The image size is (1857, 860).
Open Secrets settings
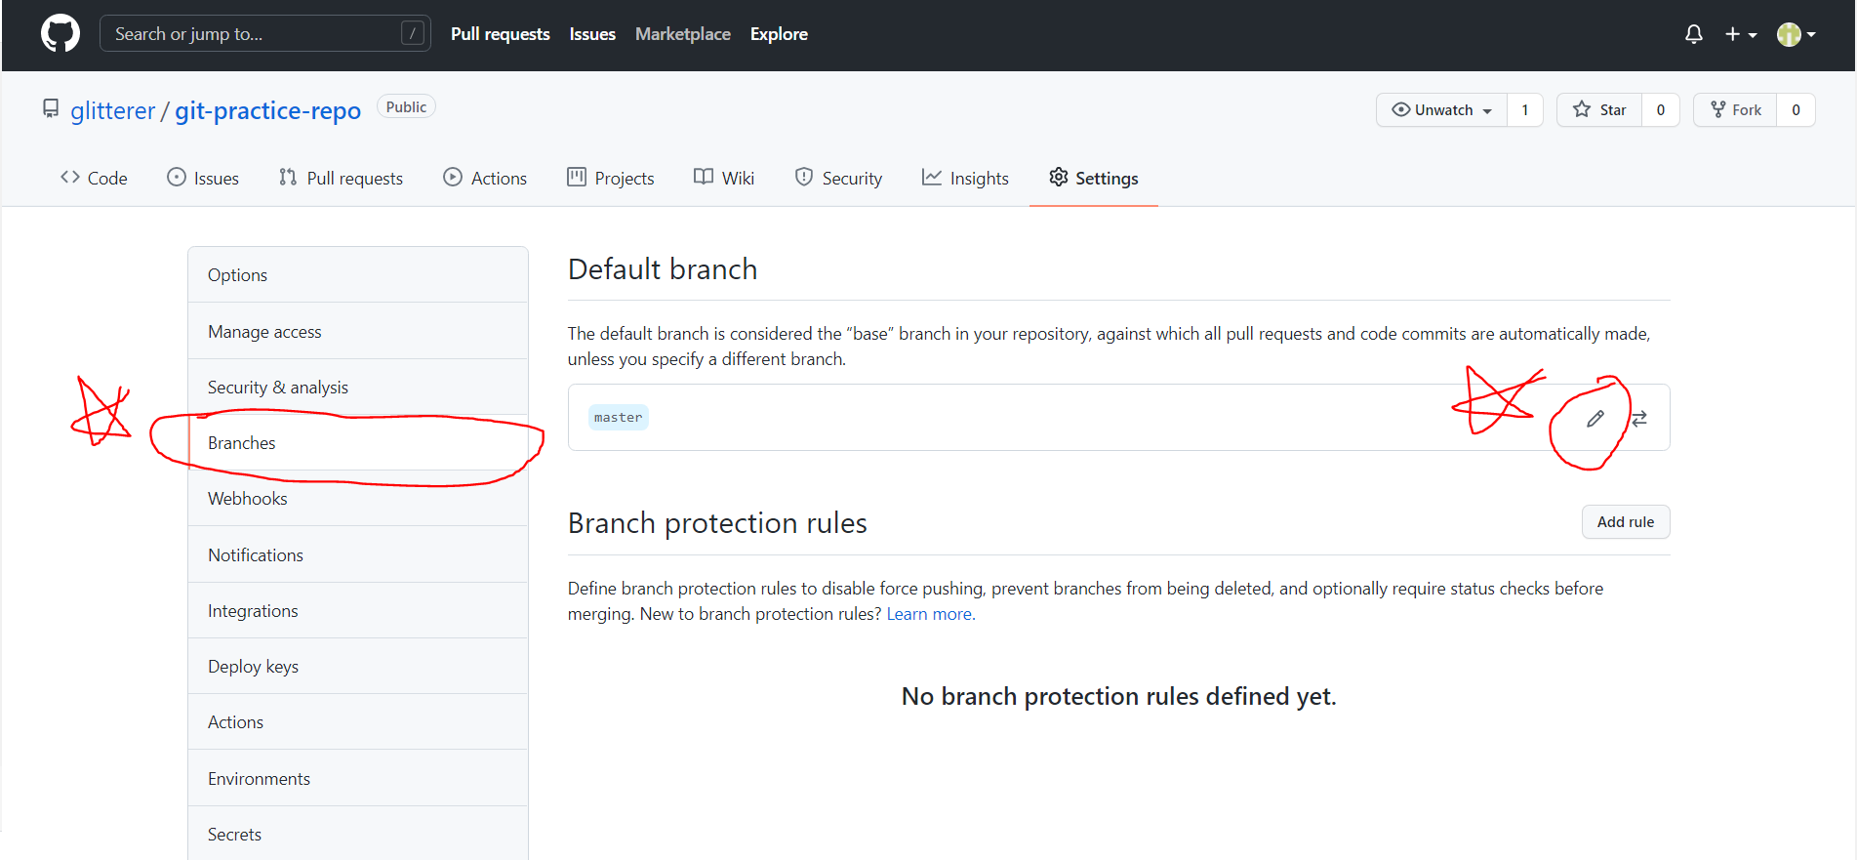pos(358,834)
